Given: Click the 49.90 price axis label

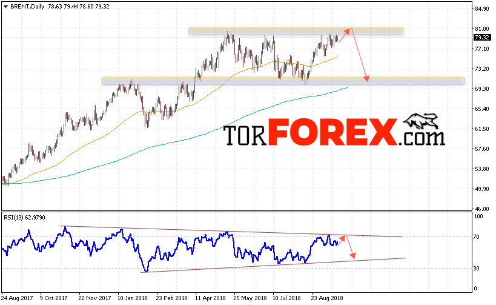Looking at the screenshot, I should pos(481,189).
